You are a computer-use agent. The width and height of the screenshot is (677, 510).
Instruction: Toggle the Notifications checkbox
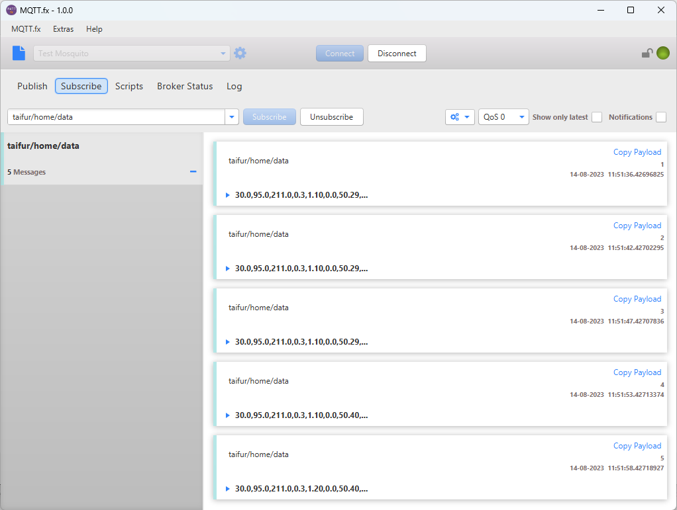(661, 117)
